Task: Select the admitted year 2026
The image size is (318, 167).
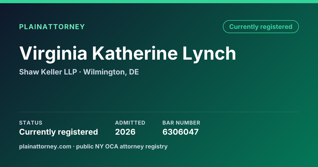Action: (x=125, y=132)
